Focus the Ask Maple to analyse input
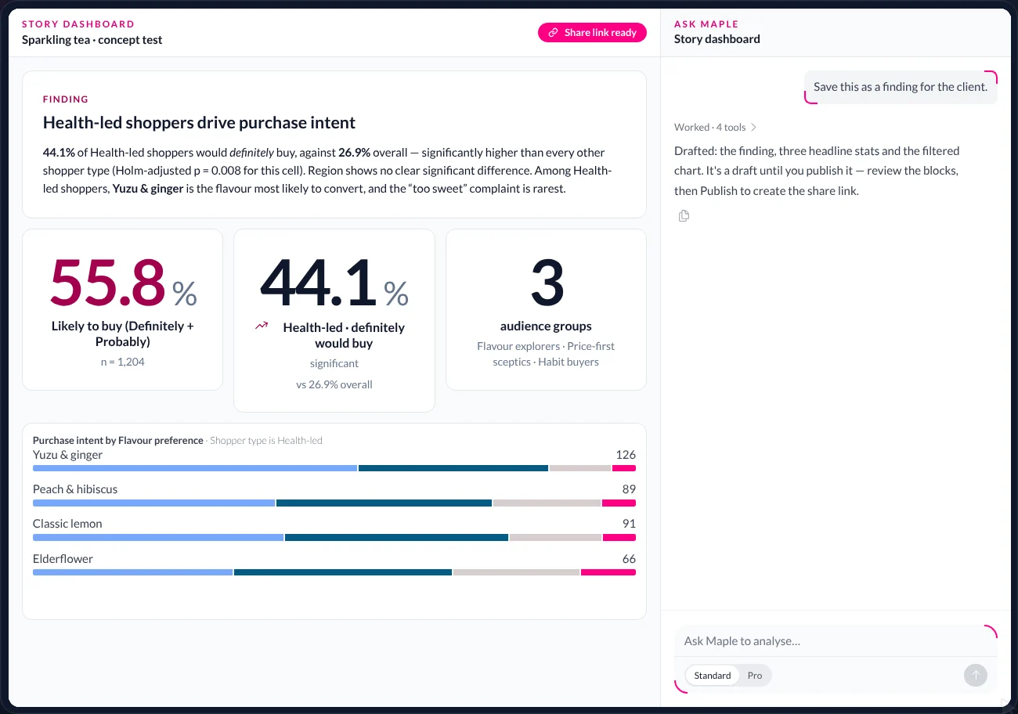 click(836, 641)
